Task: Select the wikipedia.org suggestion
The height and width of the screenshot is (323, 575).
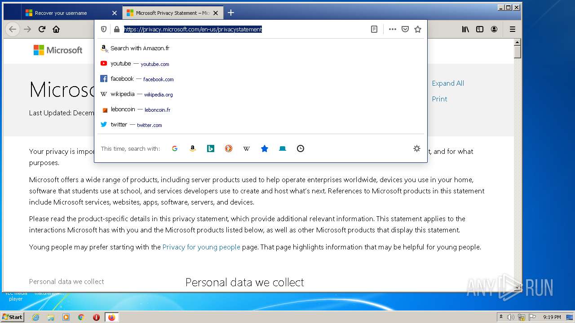Action: [x=261, y=94]
